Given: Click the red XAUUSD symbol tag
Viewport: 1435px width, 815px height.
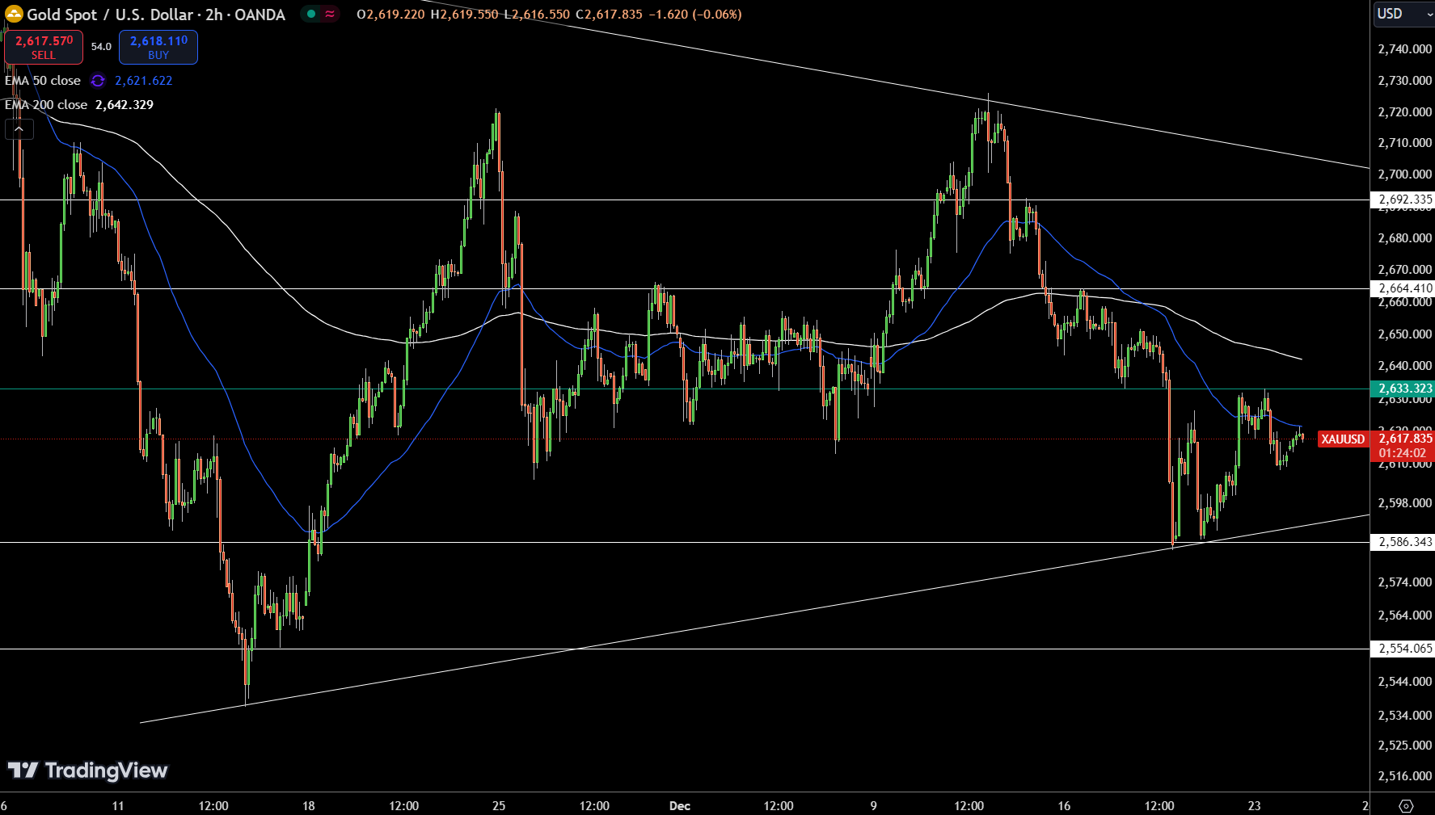Looking at the screenshot, I should click(1342, 439).
